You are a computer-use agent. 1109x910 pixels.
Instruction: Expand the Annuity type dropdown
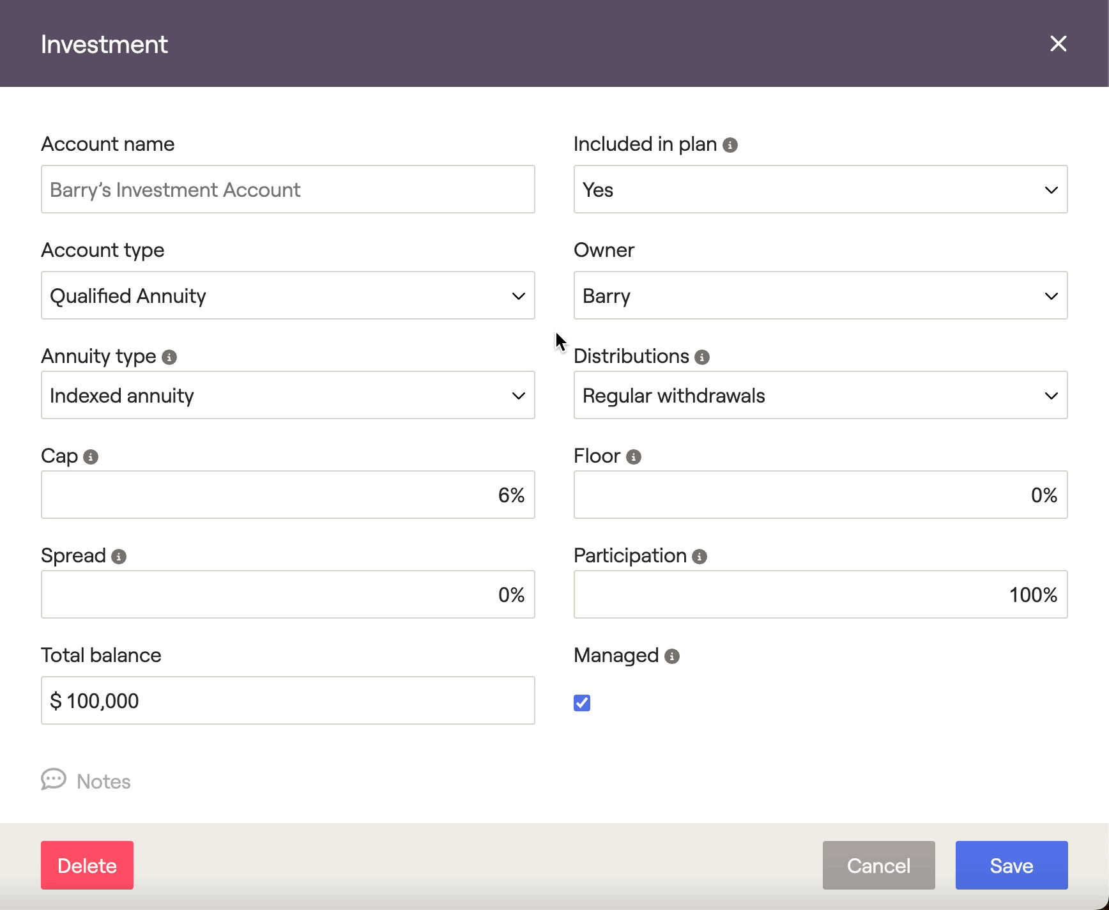coord(287,396)
